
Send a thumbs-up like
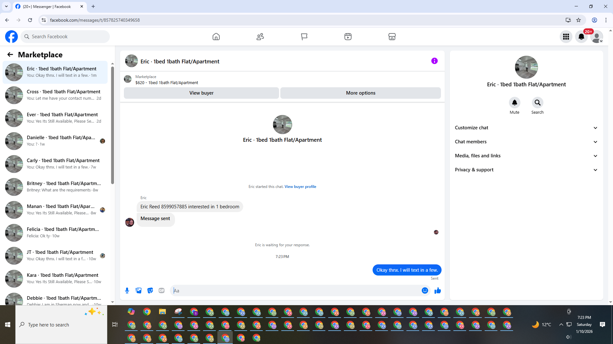(437, 290)
